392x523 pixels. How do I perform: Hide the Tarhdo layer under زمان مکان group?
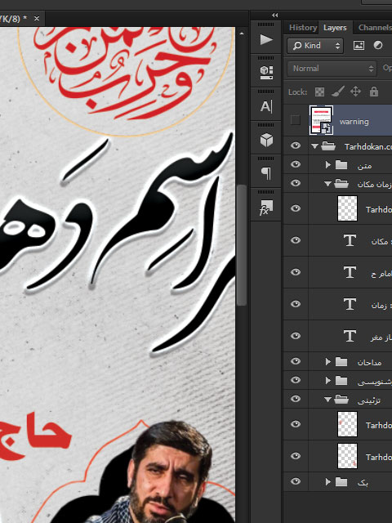tap(296, 208)
